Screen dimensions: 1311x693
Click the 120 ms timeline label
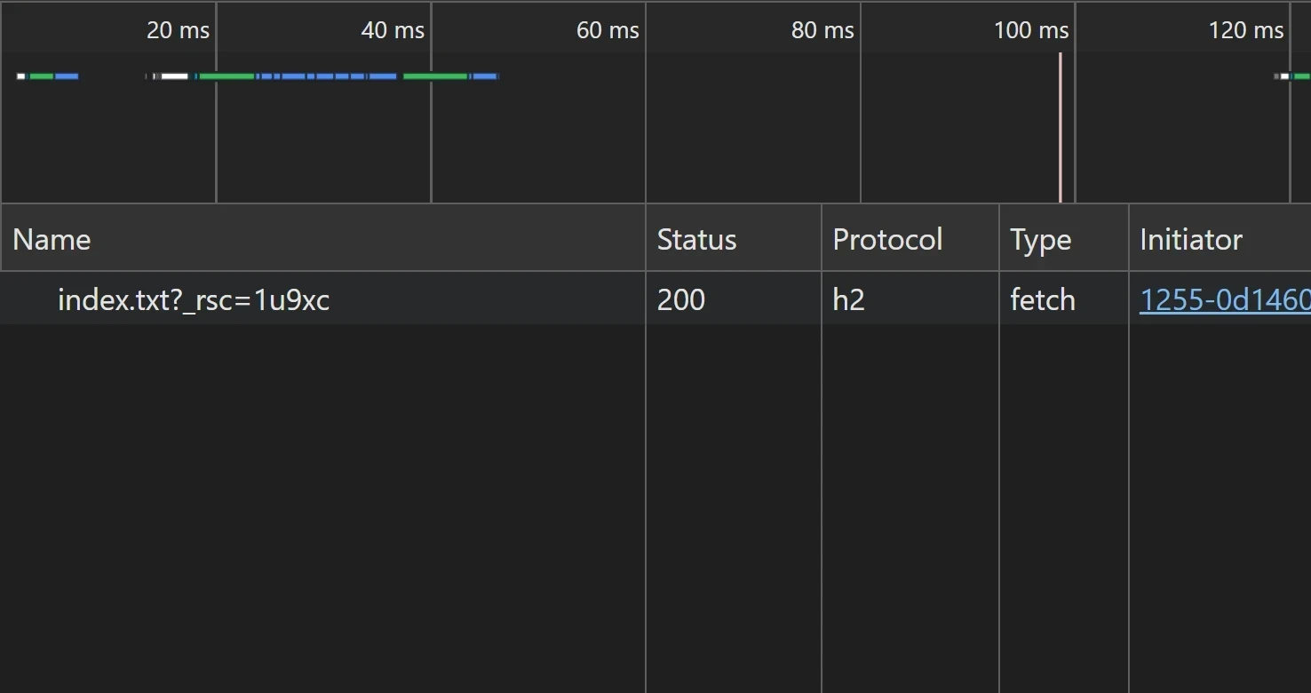[x=1245, y=30]
